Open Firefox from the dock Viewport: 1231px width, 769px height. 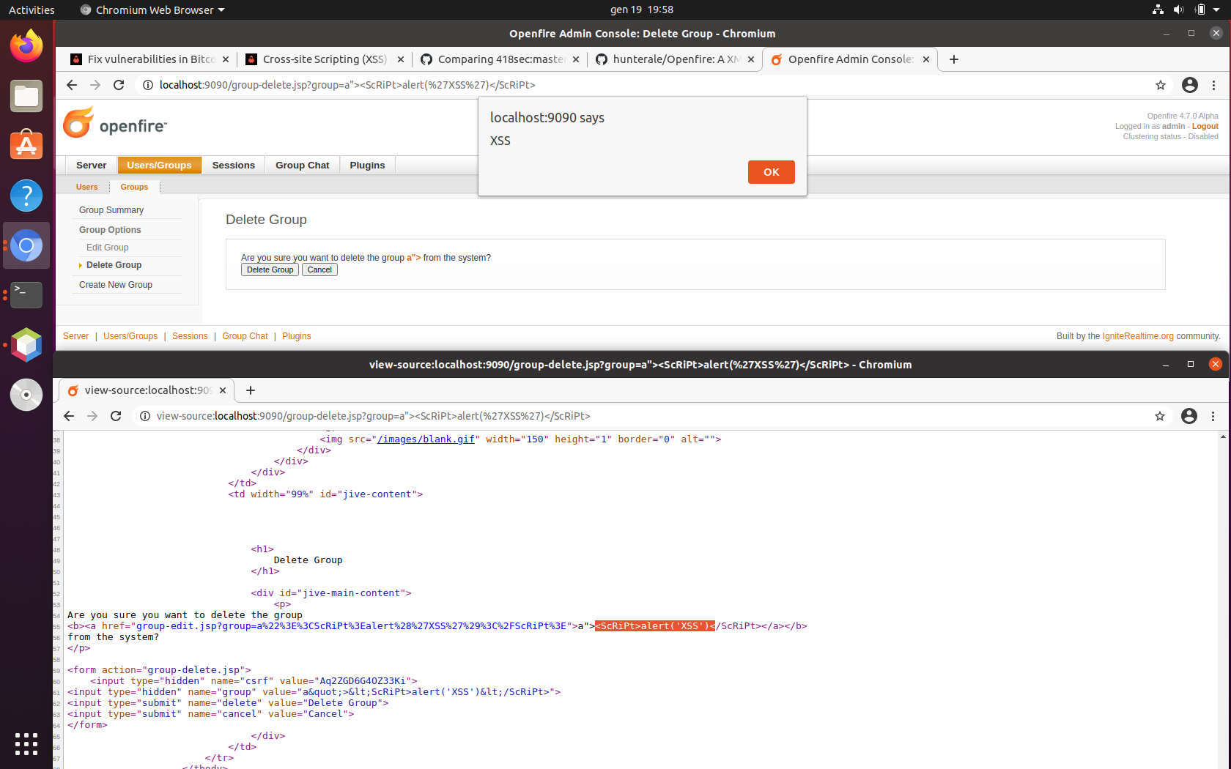(x=26, y=46)
